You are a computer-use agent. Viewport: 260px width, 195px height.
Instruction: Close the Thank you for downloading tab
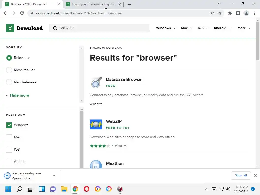[x=120, y=4]
